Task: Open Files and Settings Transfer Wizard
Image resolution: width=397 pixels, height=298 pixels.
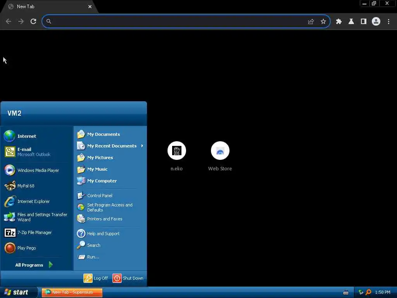Action: pos(37,217)
